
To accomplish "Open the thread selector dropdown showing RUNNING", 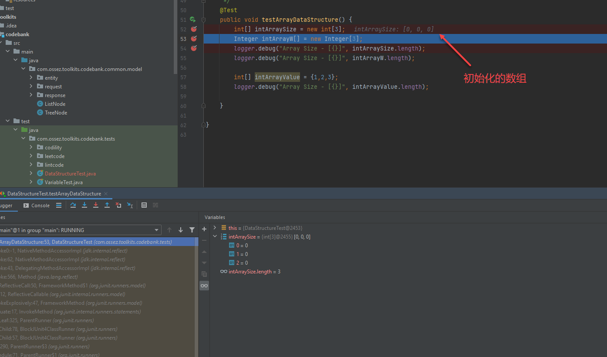I will click(x=80, y=230).
